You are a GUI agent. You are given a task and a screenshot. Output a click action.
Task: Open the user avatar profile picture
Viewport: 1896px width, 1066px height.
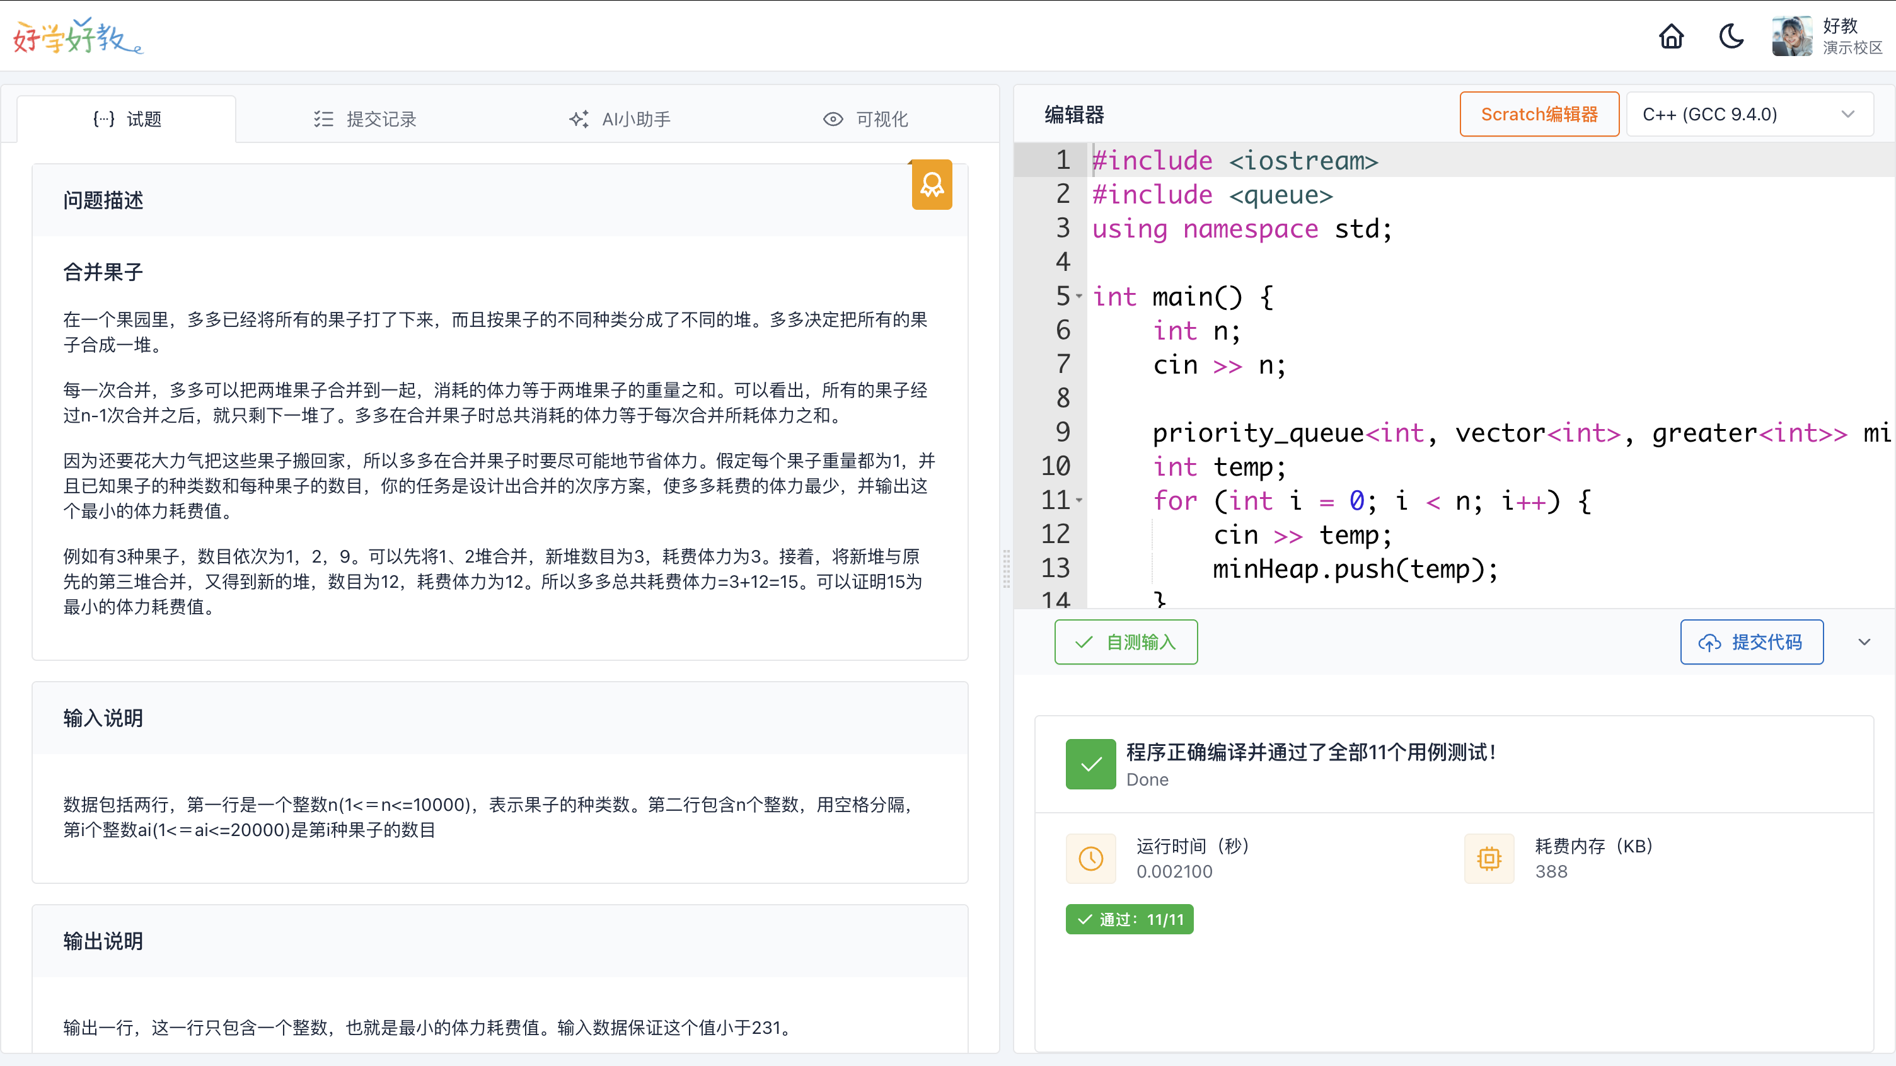click(1791, 37)
